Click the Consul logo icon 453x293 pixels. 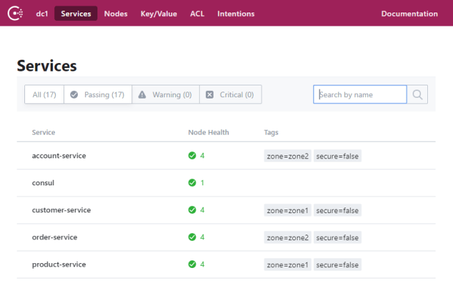[x=15, y=14]
